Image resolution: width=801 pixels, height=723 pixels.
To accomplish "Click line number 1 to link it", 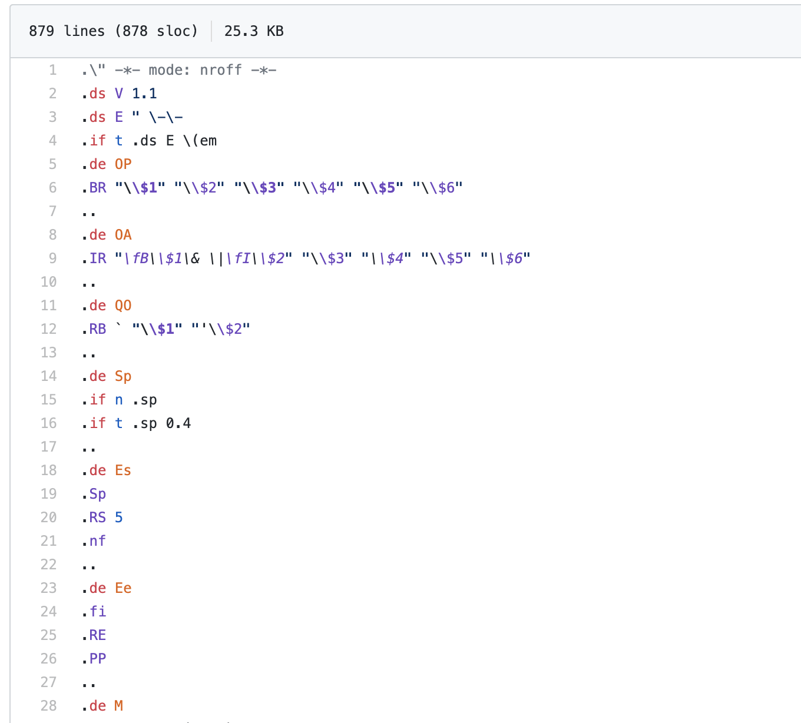I will 52,69.
